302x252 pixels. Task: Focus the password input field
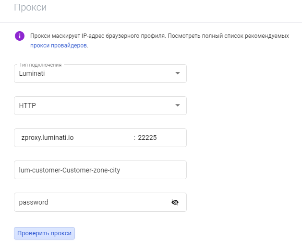93,202
